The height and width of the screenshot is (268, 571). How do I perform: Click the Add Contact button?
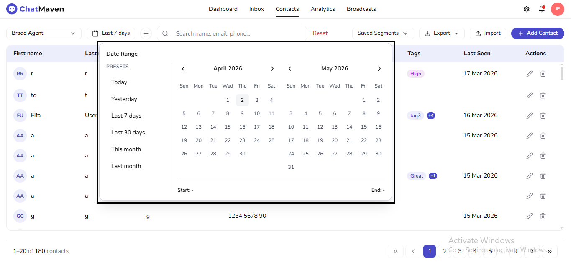[538, 33]
